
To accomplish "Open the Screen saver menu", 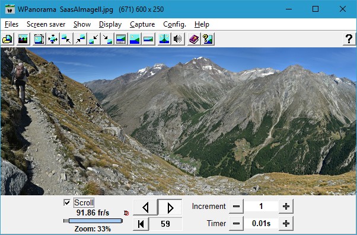I will click(x=46, y=24).
